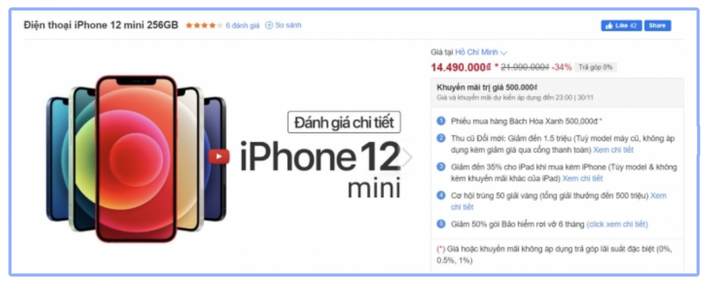Click the red iPhone 12 mini image
This screenshot has height=284, width=706.
(x=136, y=158)
